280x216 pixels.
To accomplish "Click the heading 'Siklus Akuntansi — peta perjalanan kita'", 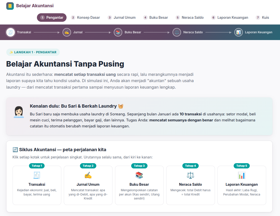I will (x=63, y=150).
